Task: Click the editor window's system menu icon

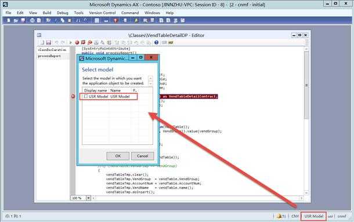Action: click(39, 35)
